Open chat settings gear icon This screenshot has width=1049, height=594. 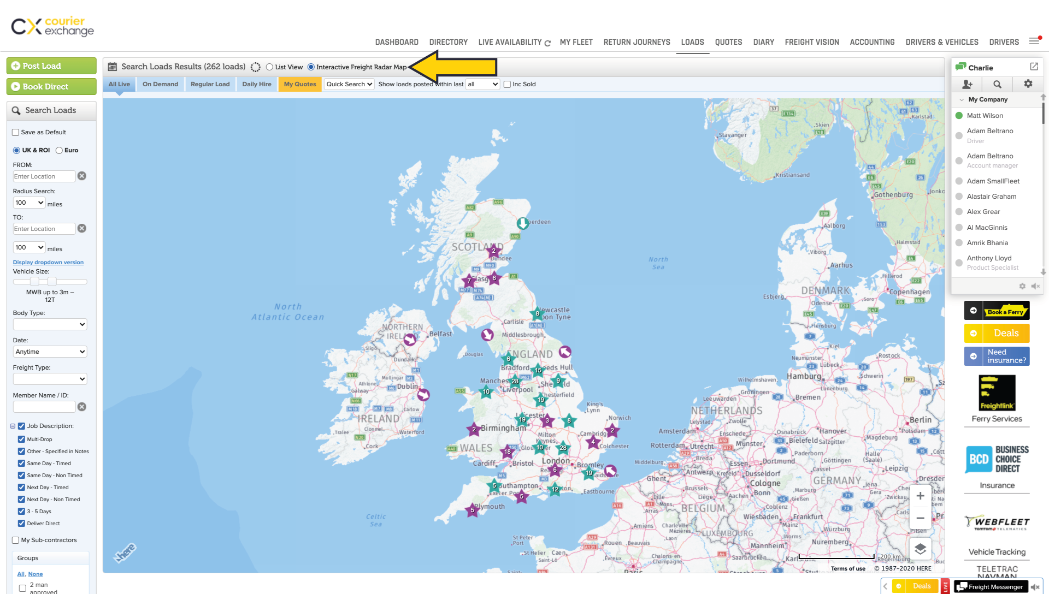tap(1028, 84)
